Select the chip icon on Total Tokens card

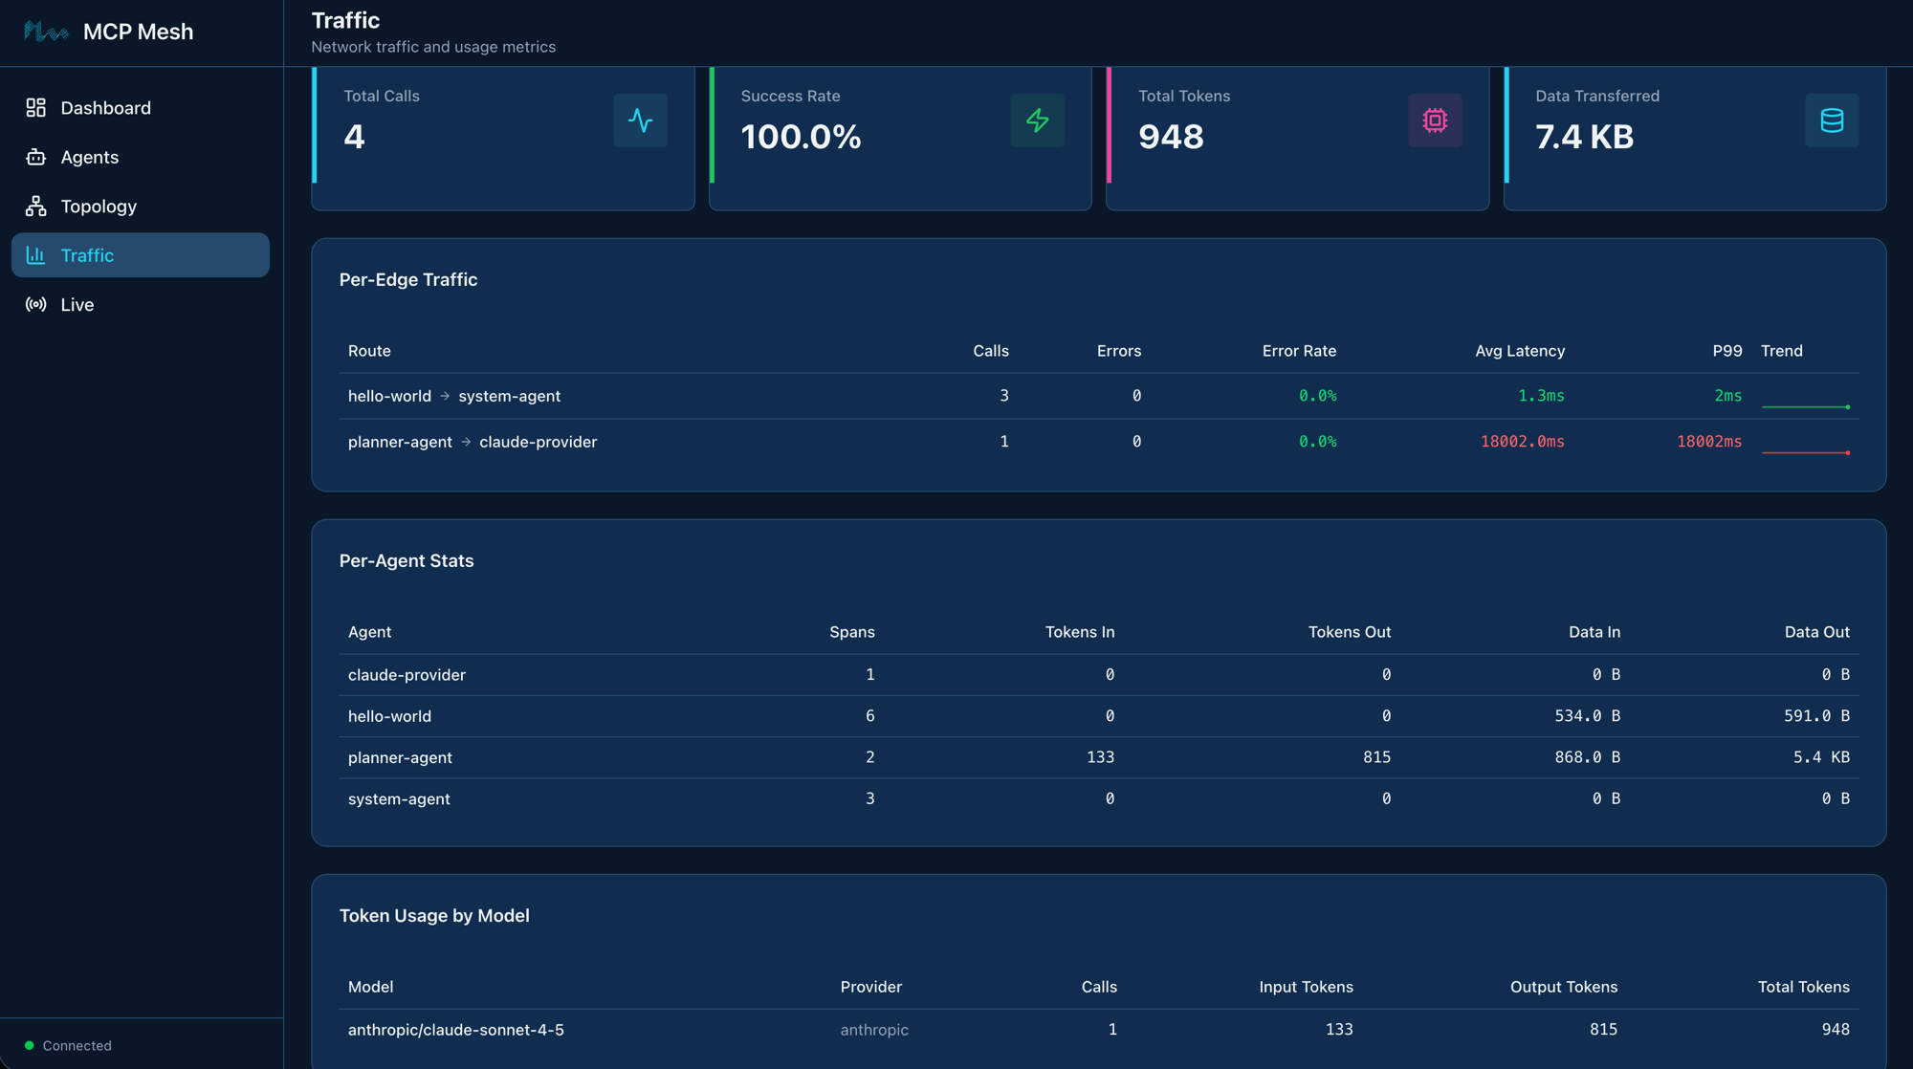(1434, 120)
